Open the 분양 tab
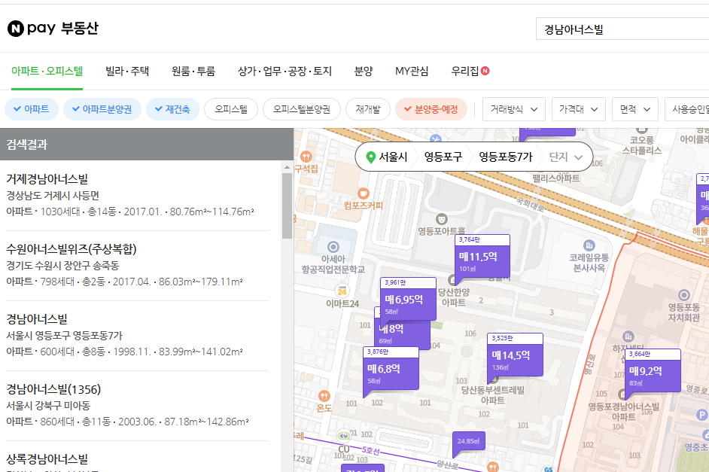Image resolution: width=709 pixels, height=472 pixels. (x=365, y=71)
